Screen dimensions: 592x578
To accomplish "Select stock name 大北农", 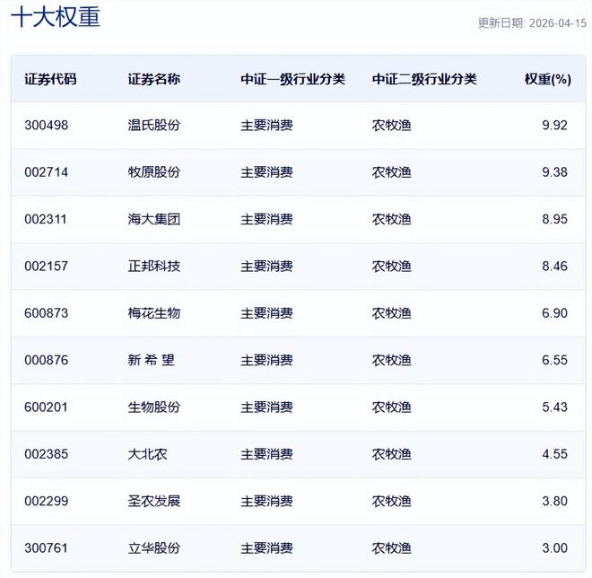I will click(148, 454).
